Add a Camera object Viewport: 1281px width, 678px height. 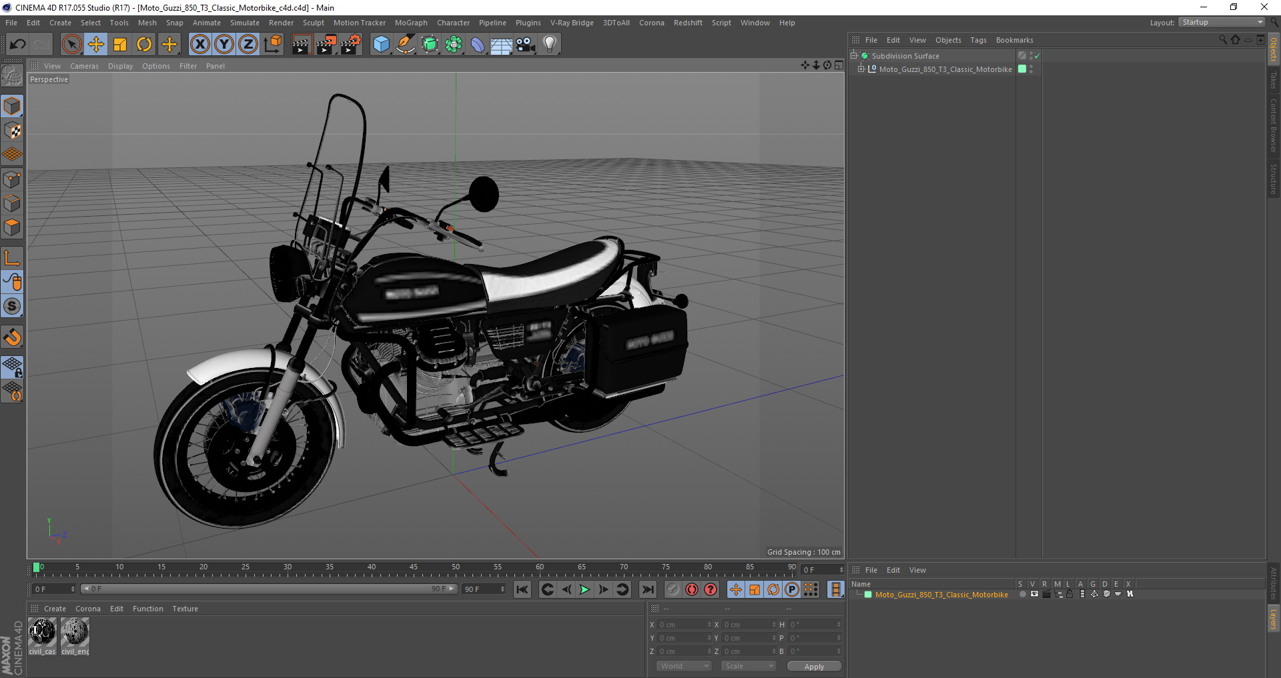click(525, 45)
